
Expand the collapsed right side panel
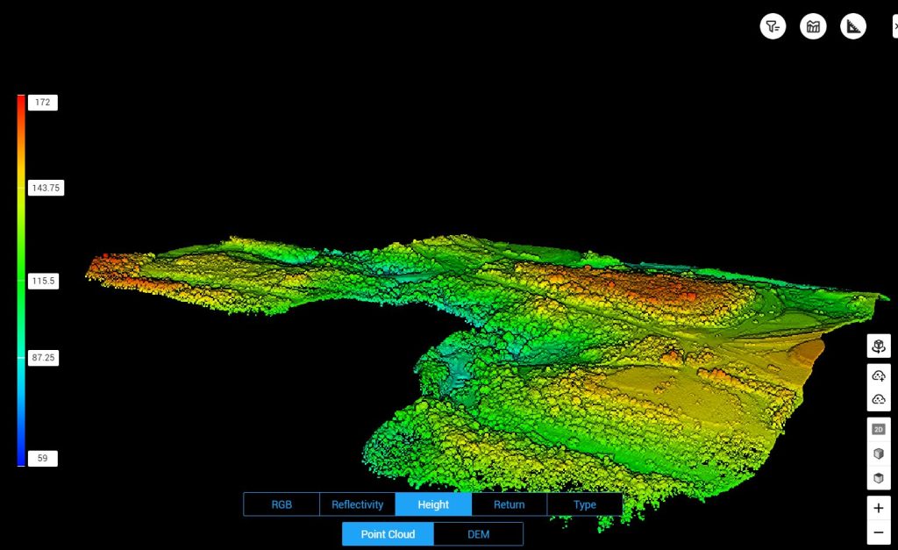click(x=894, y=26)
